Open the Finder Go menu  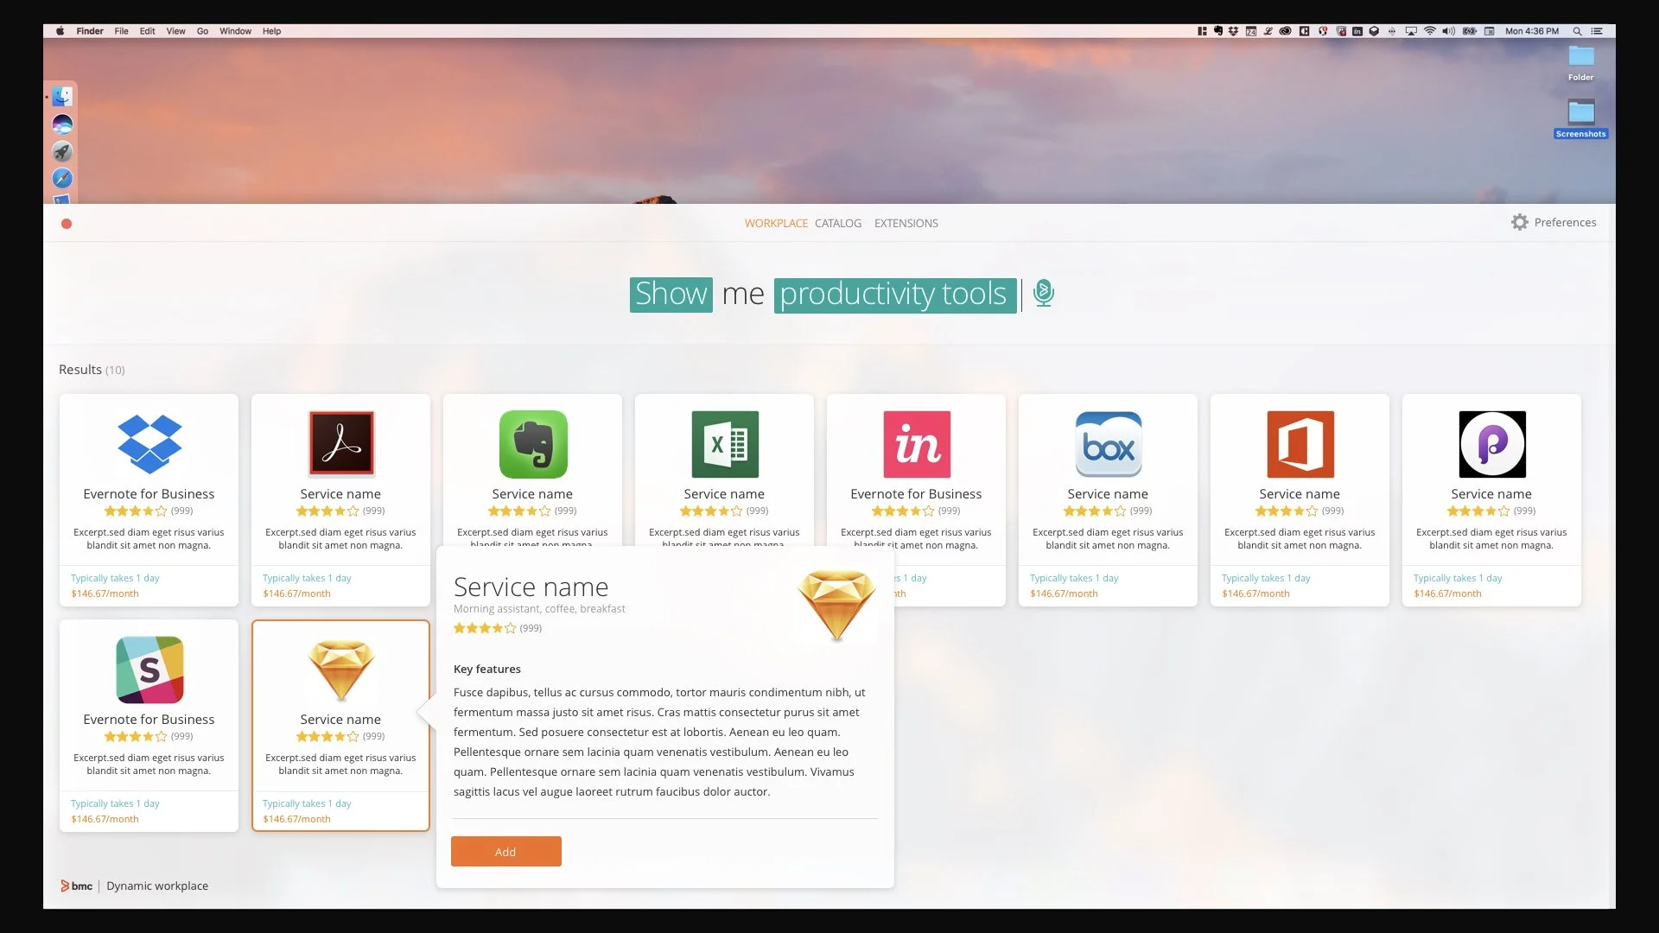tap(202, 31)
